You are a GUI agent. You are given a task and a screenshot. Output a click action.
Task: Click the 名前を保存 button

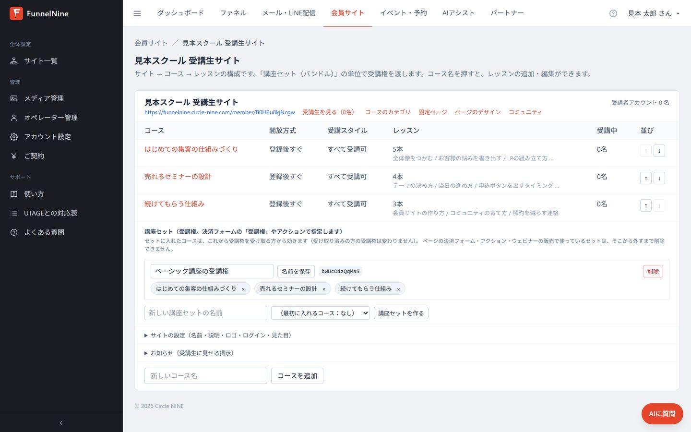(296, 271)
